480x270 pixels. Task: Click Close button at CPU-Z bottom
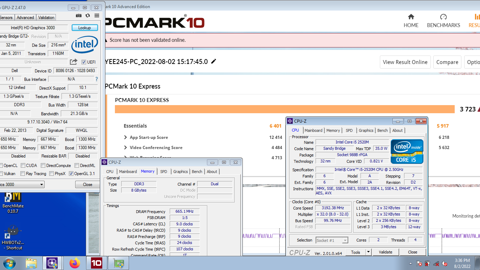coord(413,252)
